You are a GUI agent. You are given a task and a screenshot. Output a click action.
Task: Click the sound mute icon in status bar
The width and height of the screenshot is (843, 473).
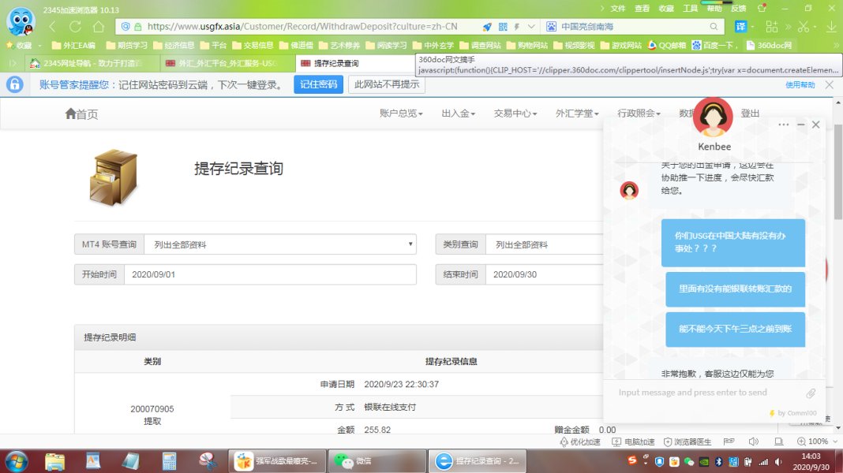coord(753,441)
